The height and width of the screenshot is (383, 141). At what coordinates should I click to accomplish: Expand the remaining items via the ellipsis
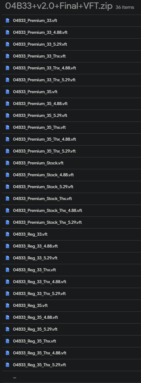tap(15, 378)
